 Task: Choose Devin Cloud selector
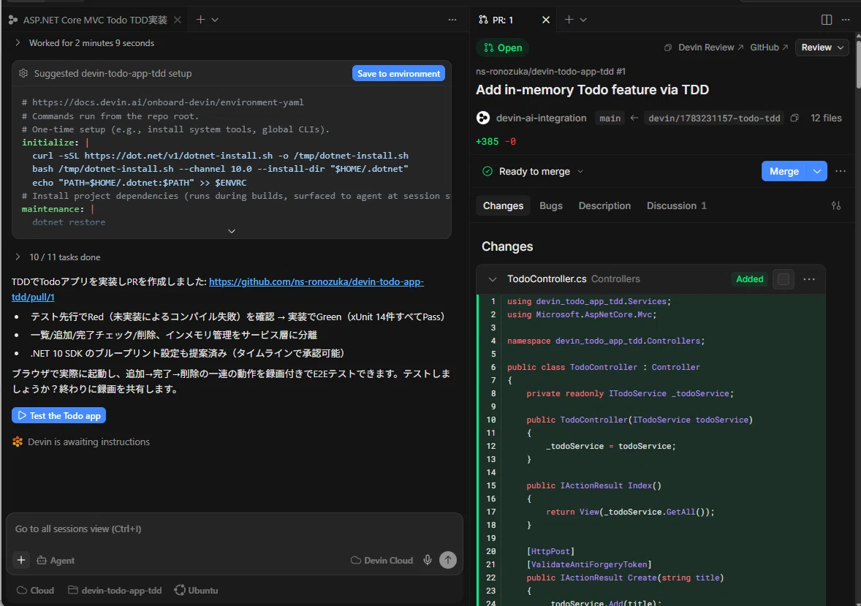pyautogui.click(x=382, y=561)
